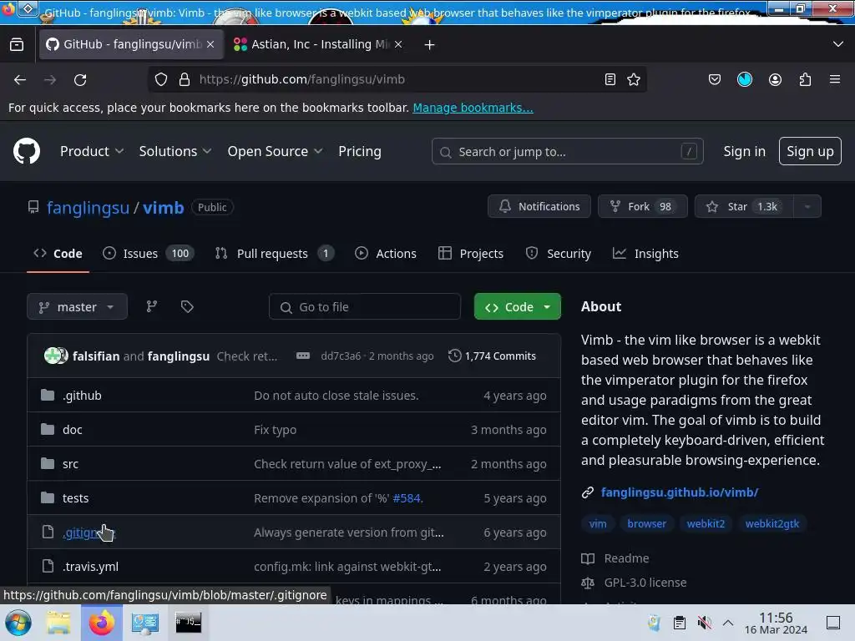Open the Pocket save icon

(x=715, y=79)
